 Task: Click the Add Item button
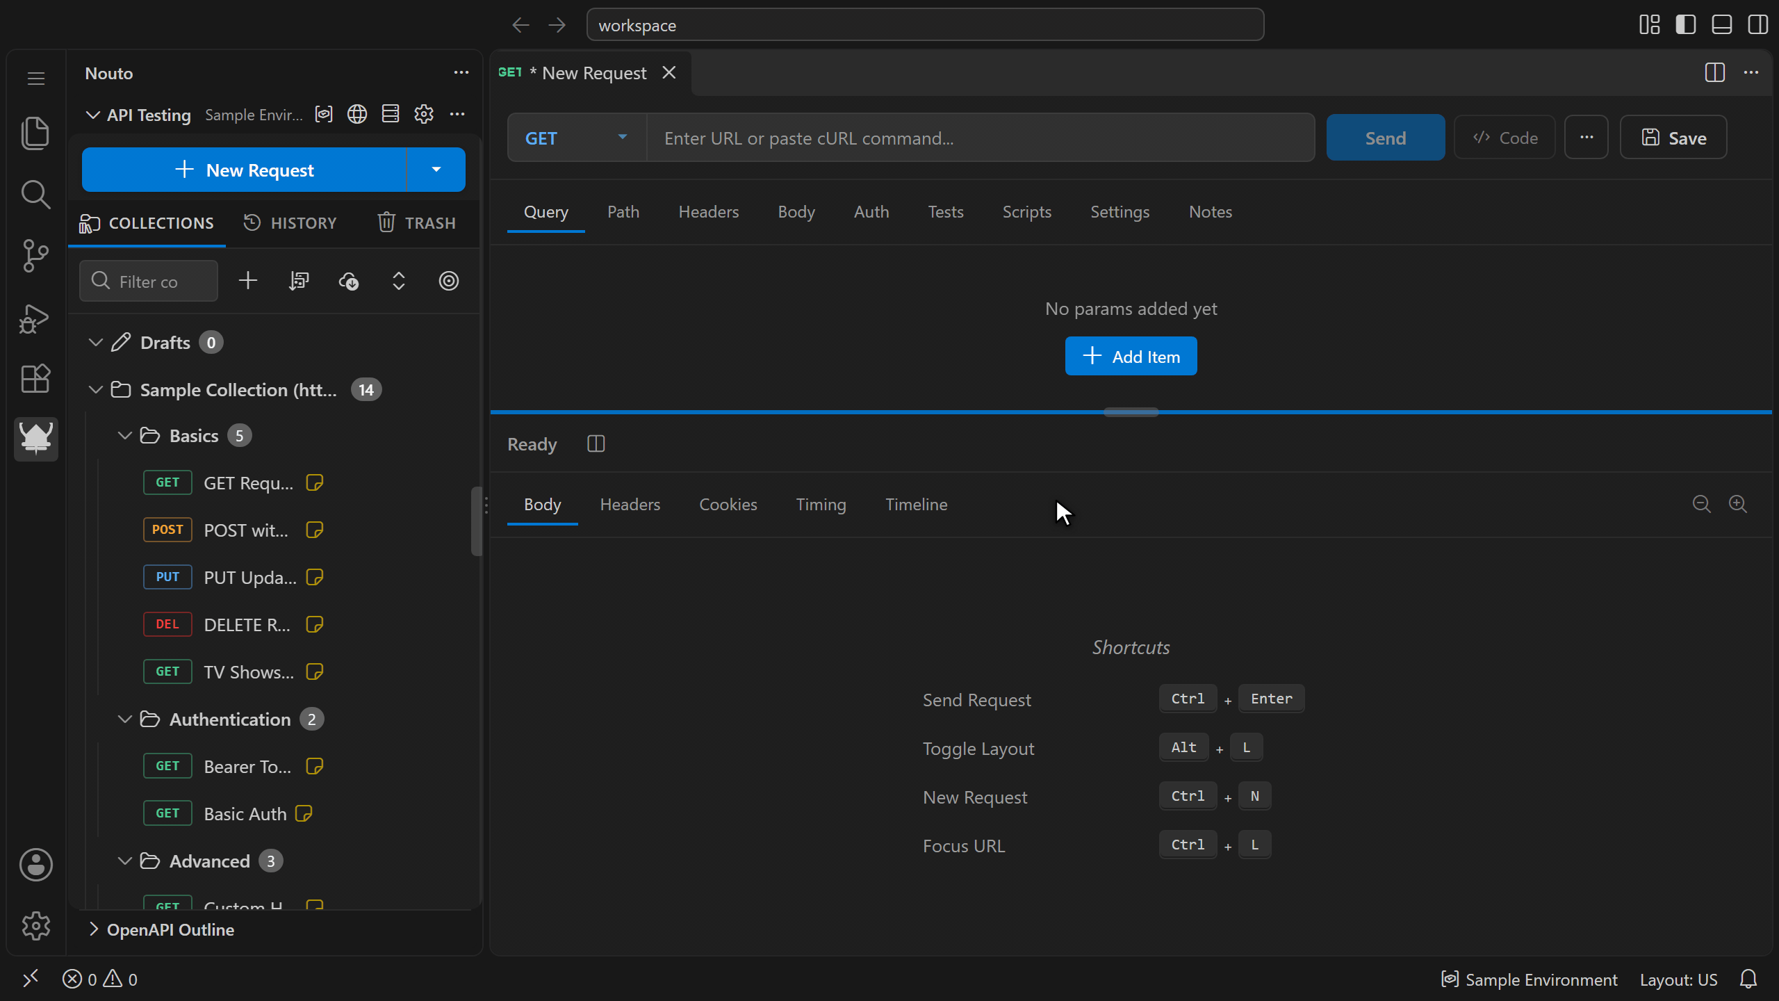(1131, 356)
